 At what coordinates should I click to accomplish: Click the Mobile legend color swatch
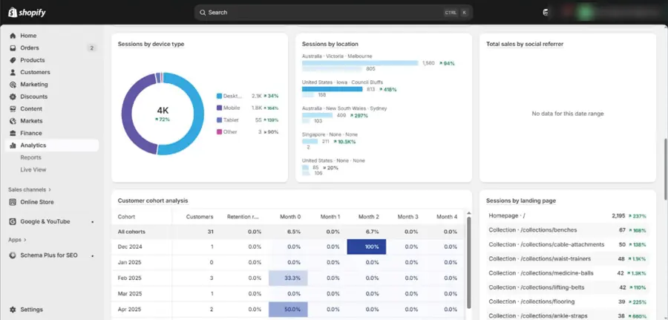pyautogui.click(x=219, y=108)
